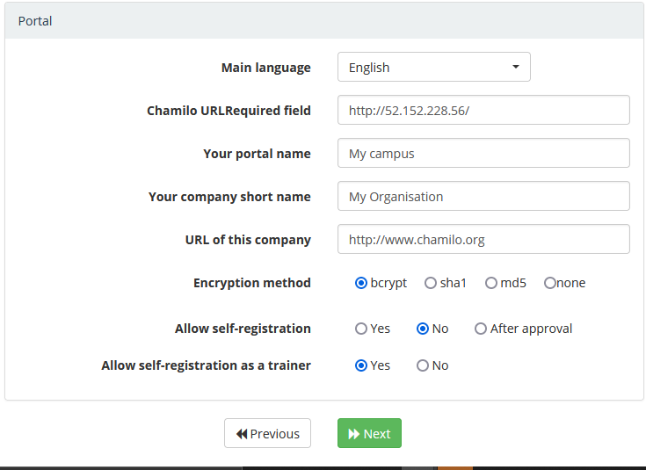Choose 'After approval' for self-registration
The width and height of the screenshot is (646, 470).
[x=481, y=329]
